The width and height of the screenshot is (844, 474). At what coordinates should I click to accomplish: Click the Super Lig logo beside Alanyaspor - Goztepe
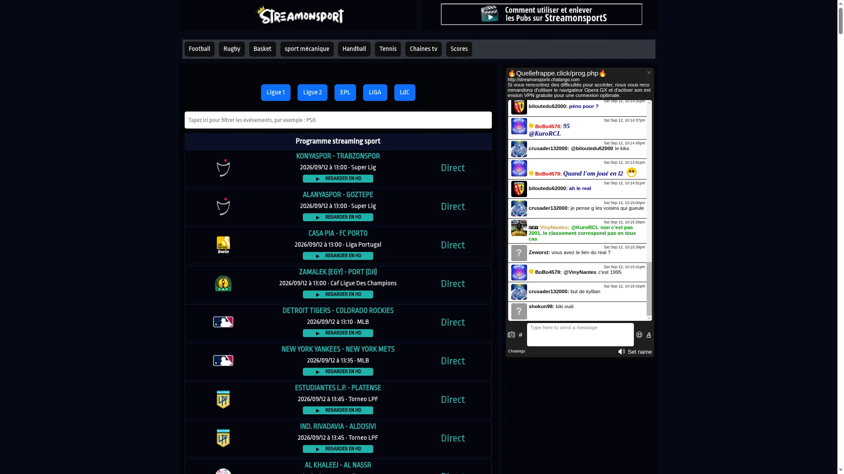[223, 206]
